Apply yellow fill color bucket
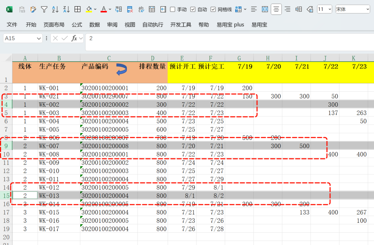The image size is (374, 245). point(89,9)
